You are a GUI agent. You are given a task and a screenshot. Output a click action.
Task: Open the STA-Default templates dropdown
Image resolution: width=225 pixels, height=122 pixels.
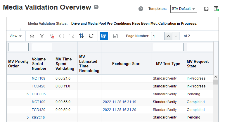coord(184,9)
